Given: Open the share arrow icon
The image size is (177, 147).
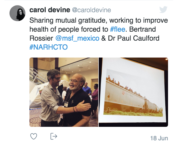Looking at the screenshot, I should (x=54, y=136).
